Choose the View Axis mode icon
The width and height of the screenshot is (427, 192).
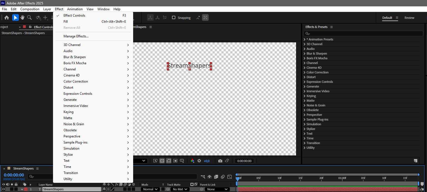165,18
